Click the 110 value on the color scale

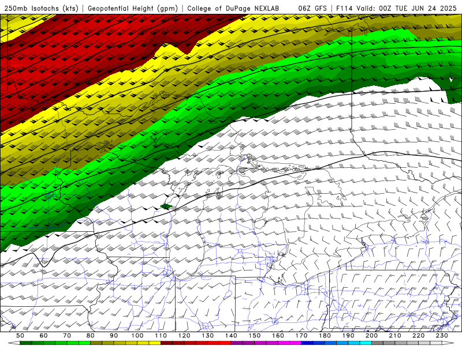[x=161, y=336]
